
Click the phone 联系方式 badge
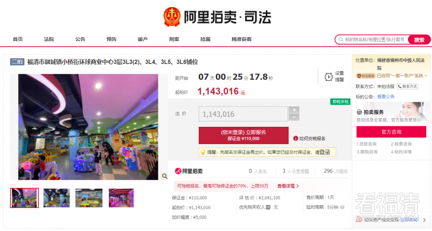click(x=408, y=86)
